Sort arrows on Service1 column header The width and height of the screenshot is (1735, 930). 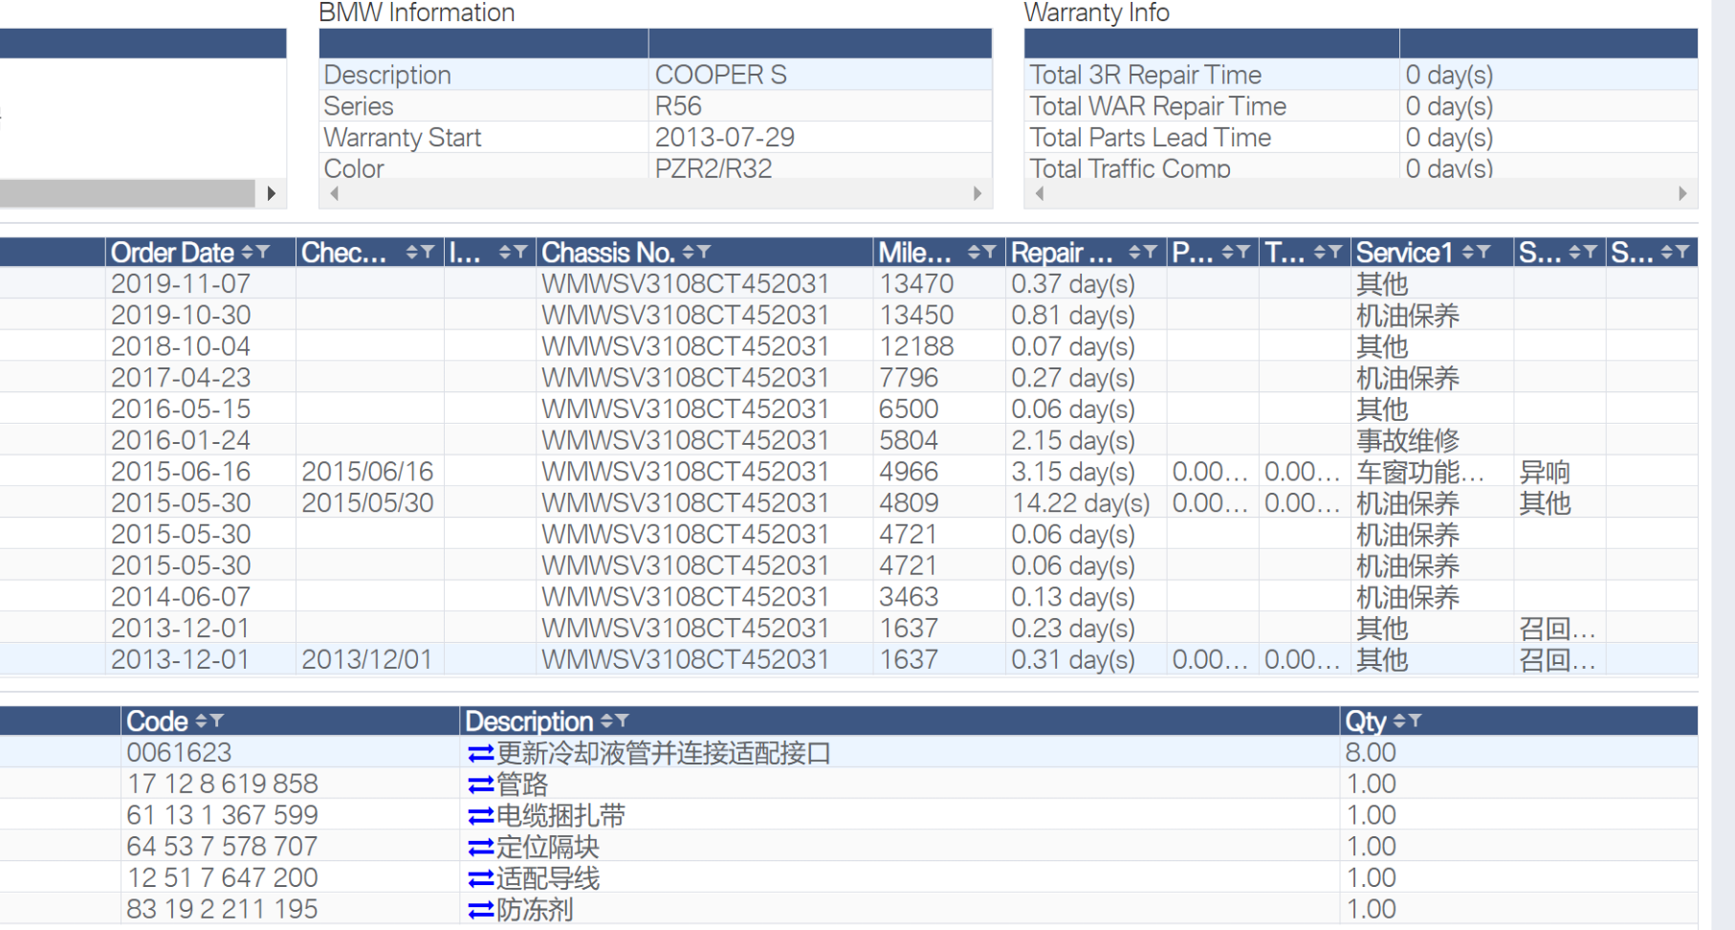point(1468,253)
